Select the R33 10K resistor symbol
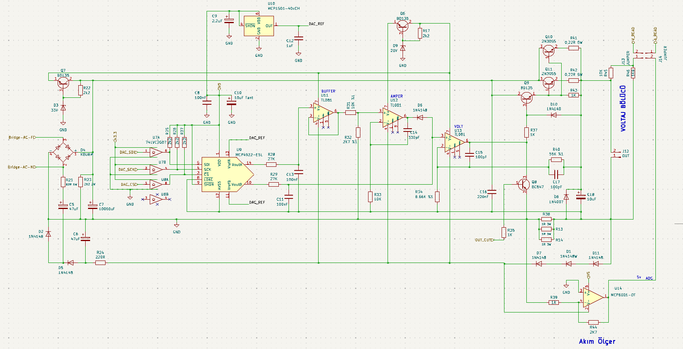Screen dimensions: 683x349 pyautogui.click(x=370, y=197)
